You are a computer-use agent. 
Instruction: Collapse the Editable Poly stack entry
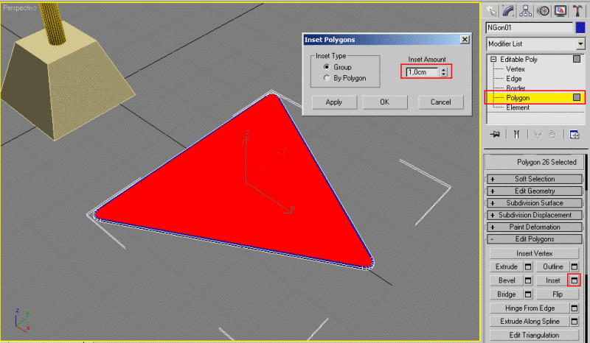(x=493, y=60)
